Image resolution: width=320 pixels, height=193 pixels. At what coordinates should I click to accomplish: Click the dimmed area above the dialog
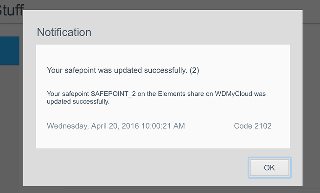pos(160,5)
